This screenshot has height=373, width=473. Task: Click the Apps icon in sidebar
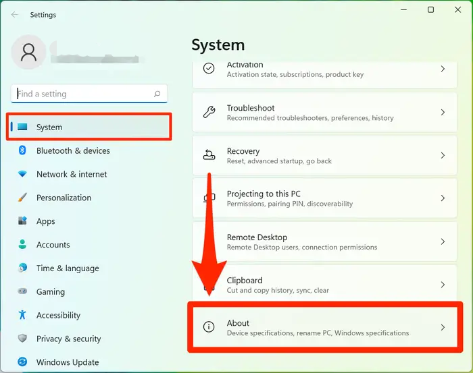[22, 221]
